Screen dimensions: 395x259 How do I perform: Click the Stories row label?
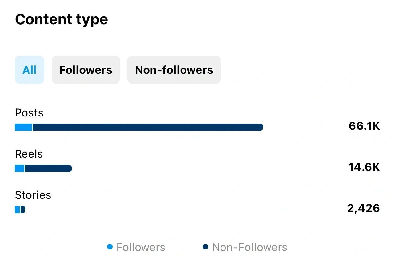click(33, 195)
